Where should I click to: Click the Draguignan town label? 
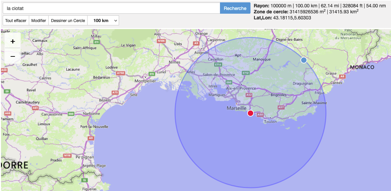[x=302, y=83]
